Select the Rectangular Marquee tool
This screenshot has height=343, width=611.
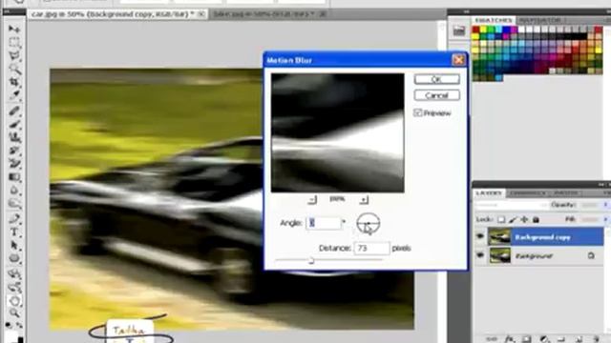tap(14, 42)
